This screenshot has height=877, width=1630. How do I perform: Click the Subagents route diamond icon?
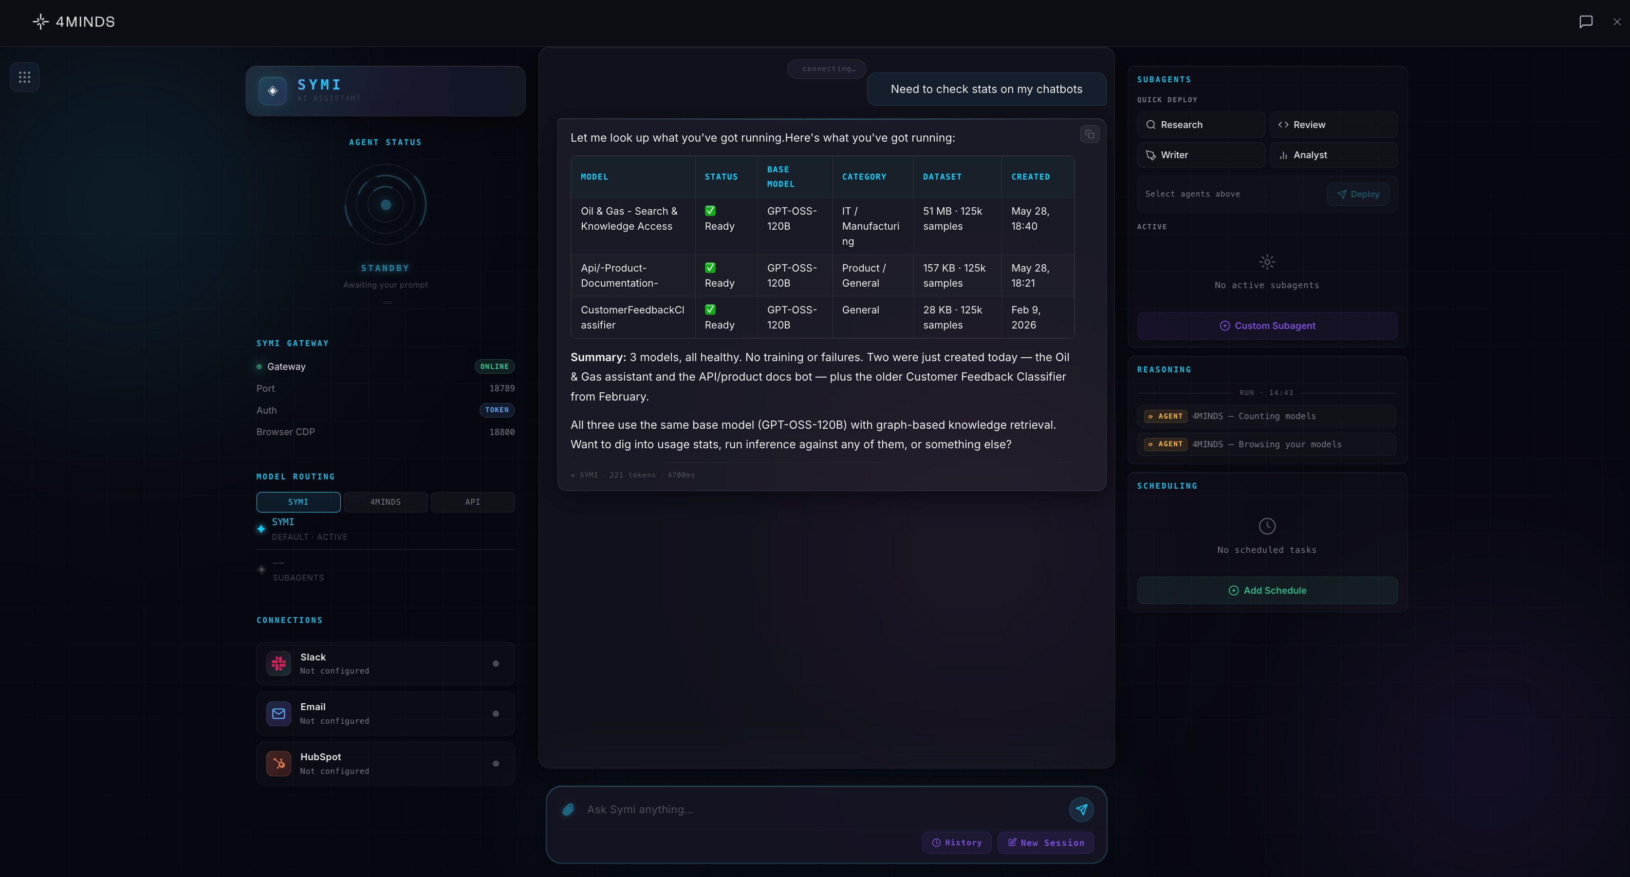point(261,569)
